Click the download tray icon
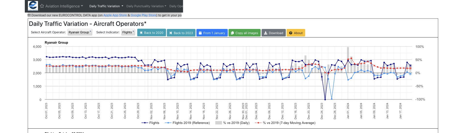The width and height of the screenshot is (463, 133). [x=265, y=33]
